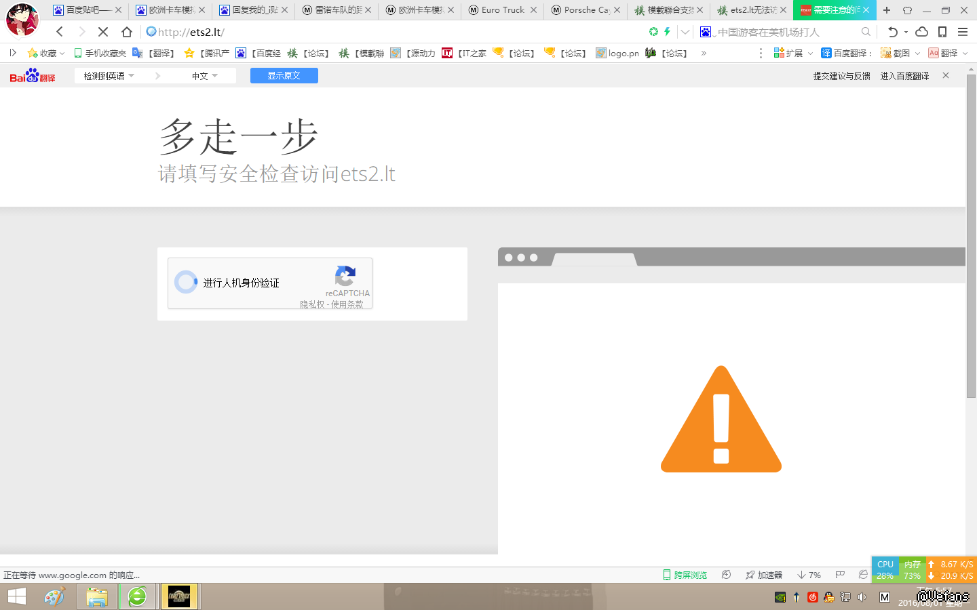The image size is (977, 610).
Task: Open the File Explorer taskbar icon
Action: pyautogui.click(x=97, y=597)
